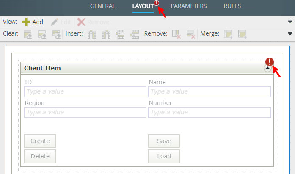Insert a column to the right

(106, 34)
